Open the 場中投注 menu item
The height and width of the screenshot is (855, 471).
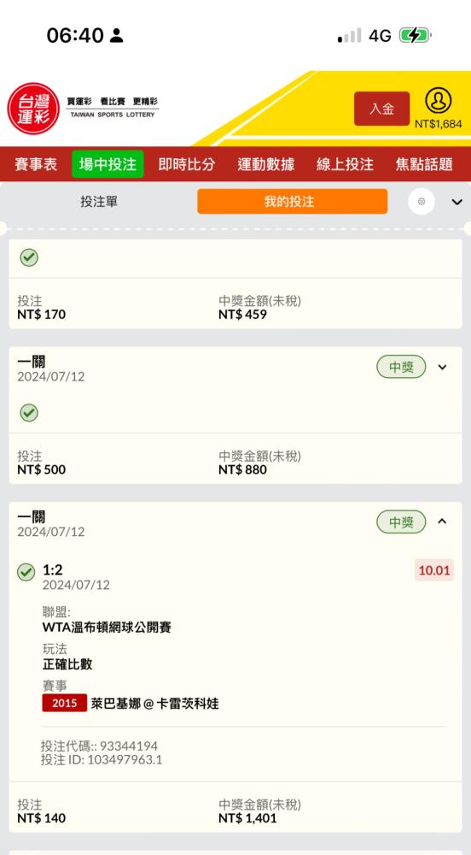pyautogui.click(x=108, y=164)
